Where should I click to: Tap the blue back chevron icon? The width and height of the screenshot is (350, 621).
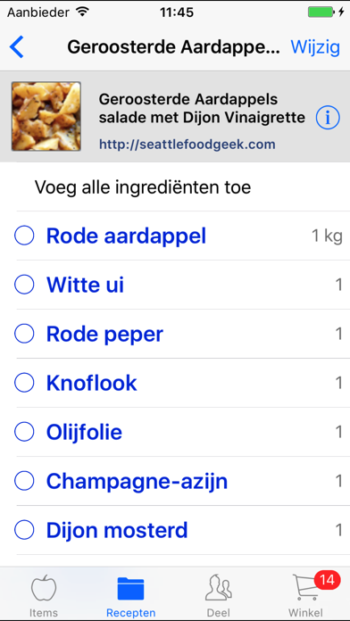16,47
